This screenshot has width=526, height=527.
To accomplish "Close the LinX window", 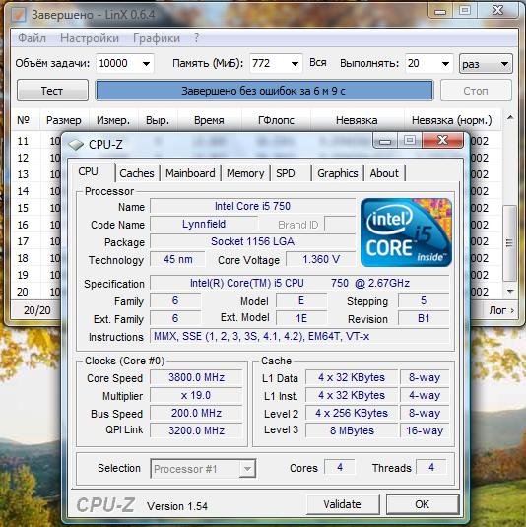I will click(x=498, y=11).
